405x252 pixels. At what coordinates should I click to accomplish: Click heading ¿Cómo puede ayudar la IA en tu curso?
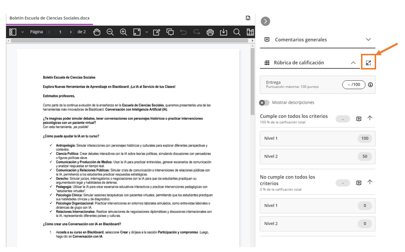71,136
